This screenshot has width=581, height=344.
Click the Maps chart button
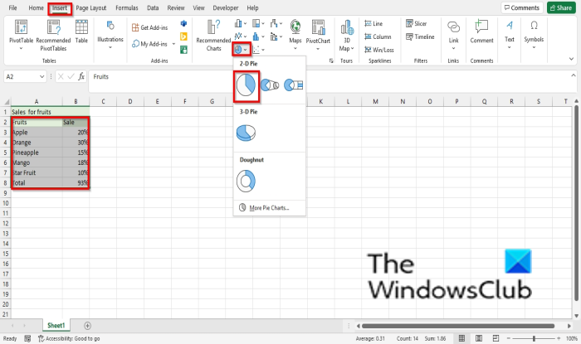pyautogui.click(x=295, y=35)
